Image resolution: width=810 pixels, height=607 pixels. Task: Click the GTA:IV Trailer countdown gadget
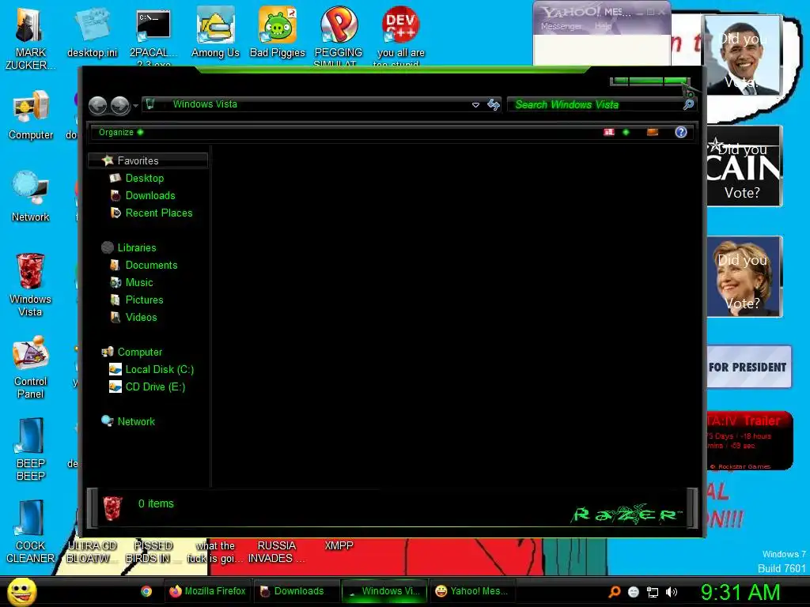tap(750, 441)
